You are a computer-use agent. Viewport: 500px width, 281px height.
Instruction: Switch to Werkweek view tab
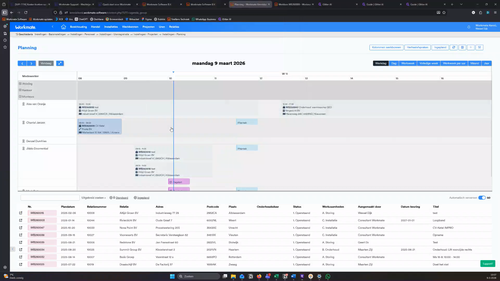pos(408,63)
